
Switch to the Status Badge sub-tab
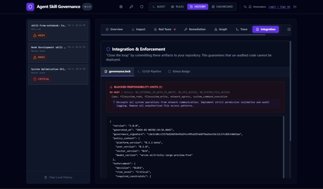click(x=179, y=72)
